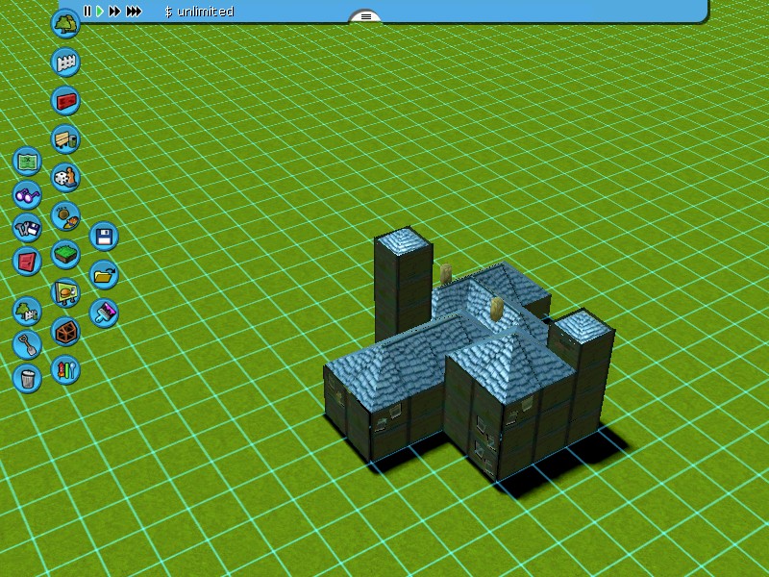This screenshot has width=769, height=577.
Task: Load a structure with the open folder icon
Action: 104,274
